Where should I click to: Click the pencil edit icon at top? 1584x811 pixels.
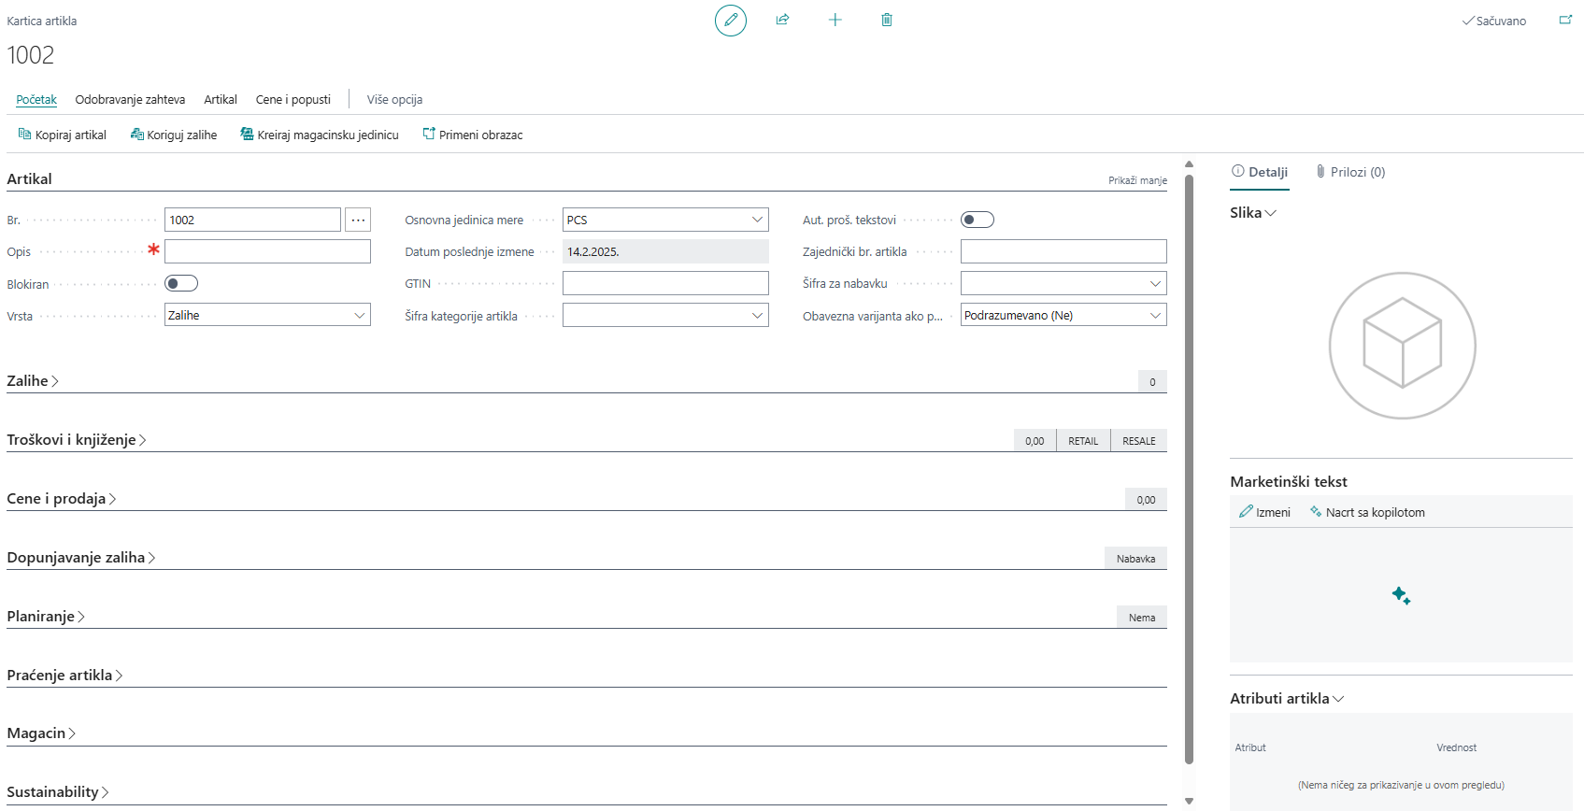pos(730,20)
